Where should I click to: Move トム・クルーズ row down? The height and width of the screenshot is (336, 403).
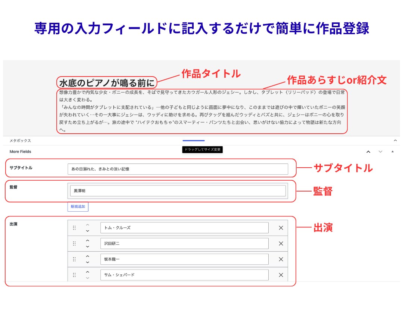88,231
